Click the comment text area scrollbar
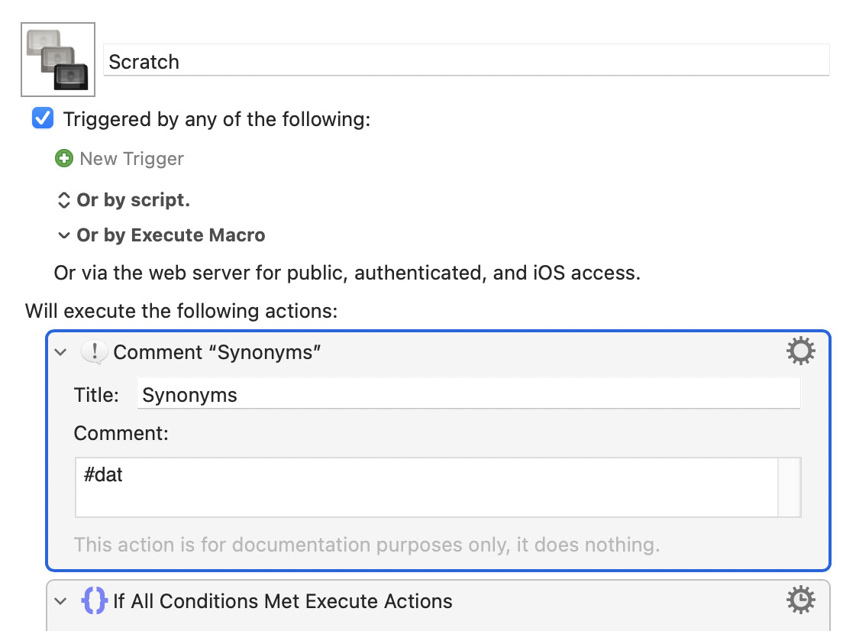Screen dimensions: 843x631 click(790, 487)
